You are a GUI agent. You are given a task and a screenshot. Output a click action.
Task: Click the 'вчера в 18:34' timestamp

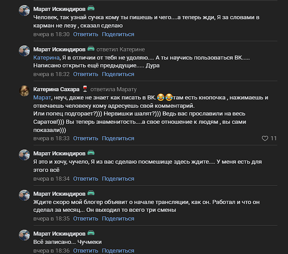pos(51,178)
